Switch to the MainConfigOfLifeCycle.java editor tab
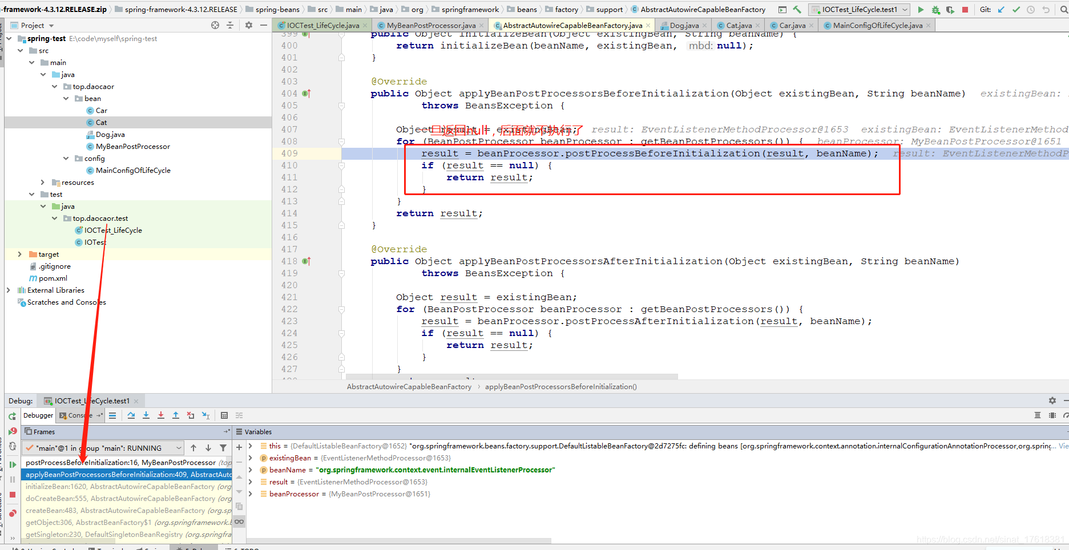 pos(877,26)
